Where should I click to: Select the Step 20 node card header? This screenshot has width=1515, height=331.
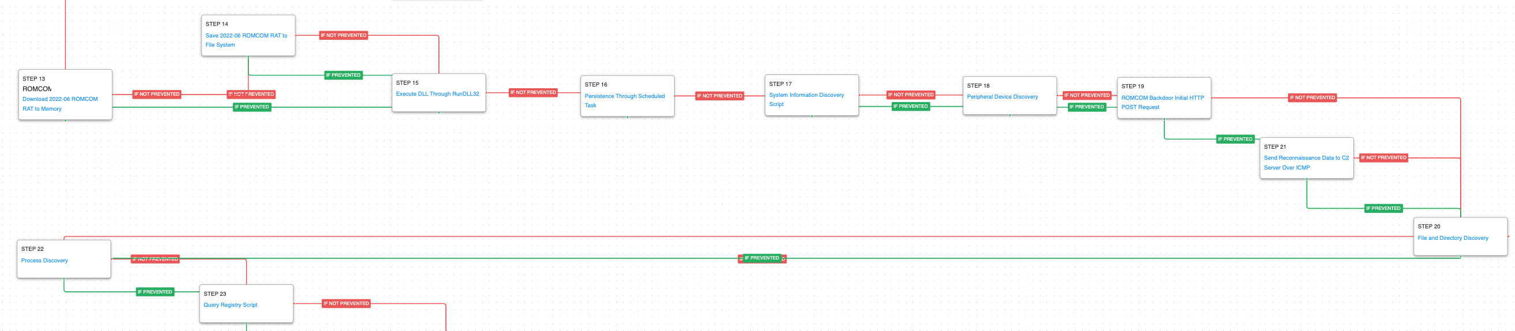pos(1428,227)
